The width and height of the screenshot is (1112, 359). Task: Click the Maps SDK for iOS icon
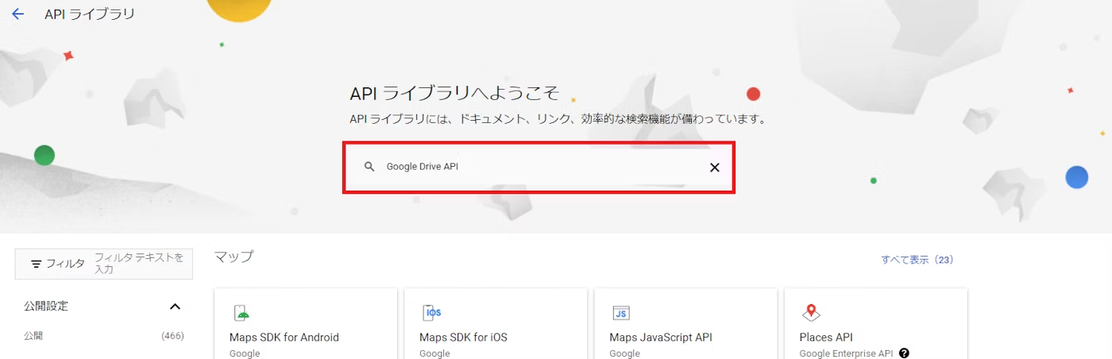tap(431, 312)
